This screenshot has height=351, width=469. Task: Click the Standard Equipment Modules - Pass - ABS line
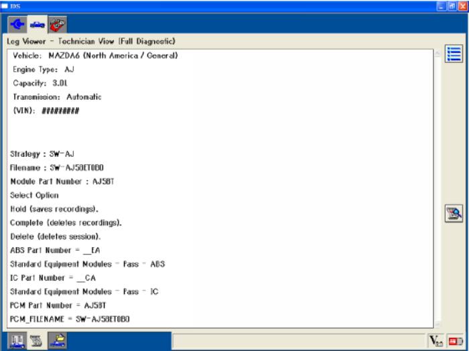pyautogui.click(x=87, y=264)
